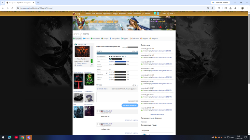Switch to the Действия profile tab
250x140 pixels.
coord(134,39)
